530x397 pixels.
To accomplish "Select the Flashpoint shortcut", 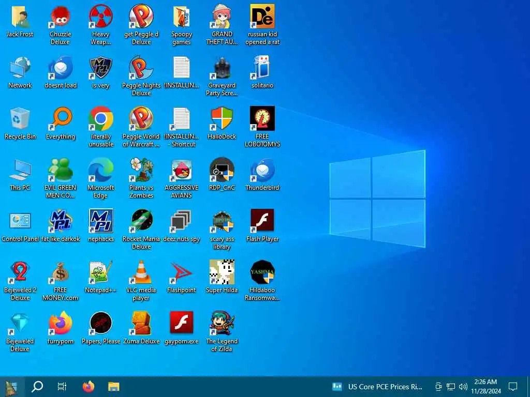I will pos(182,272).
